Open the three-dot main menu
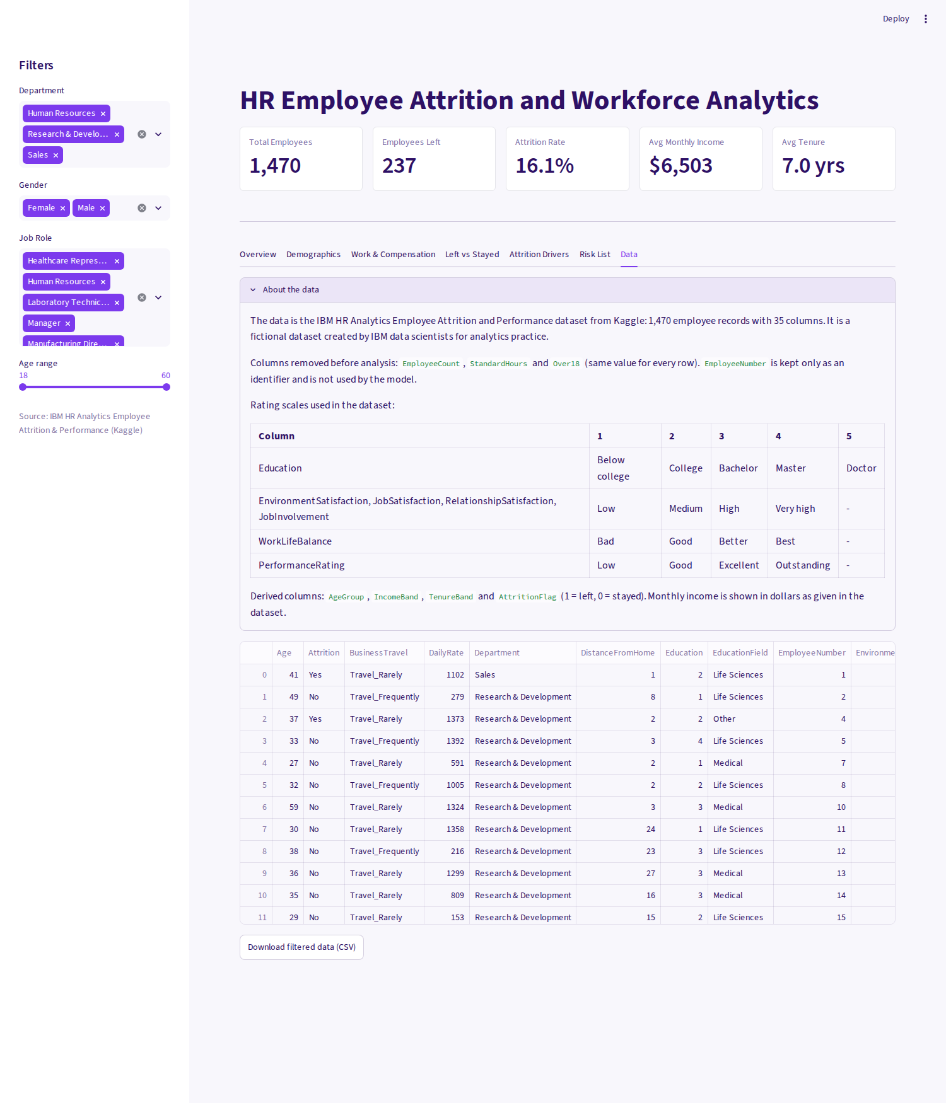This screenshot has width=946, height=1103. coord(926,19)
